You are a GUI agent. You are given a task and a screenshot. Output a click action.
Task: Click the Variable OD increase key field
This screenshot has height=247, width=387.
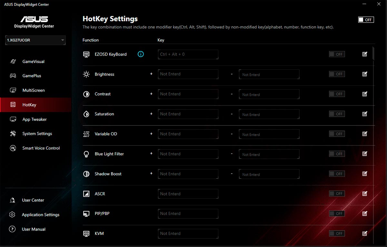coord(188,134)
